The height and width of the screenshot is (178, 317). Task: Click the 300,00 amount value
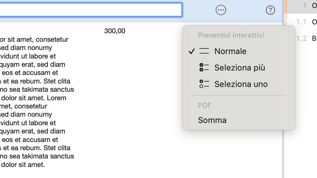(x=115, y=31)
